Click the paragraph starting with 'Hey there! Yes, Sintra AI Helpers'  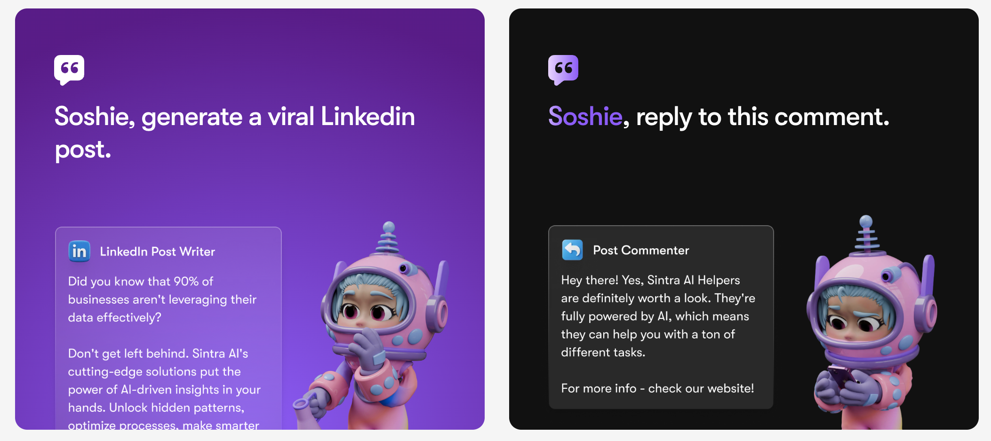point(657,316)
